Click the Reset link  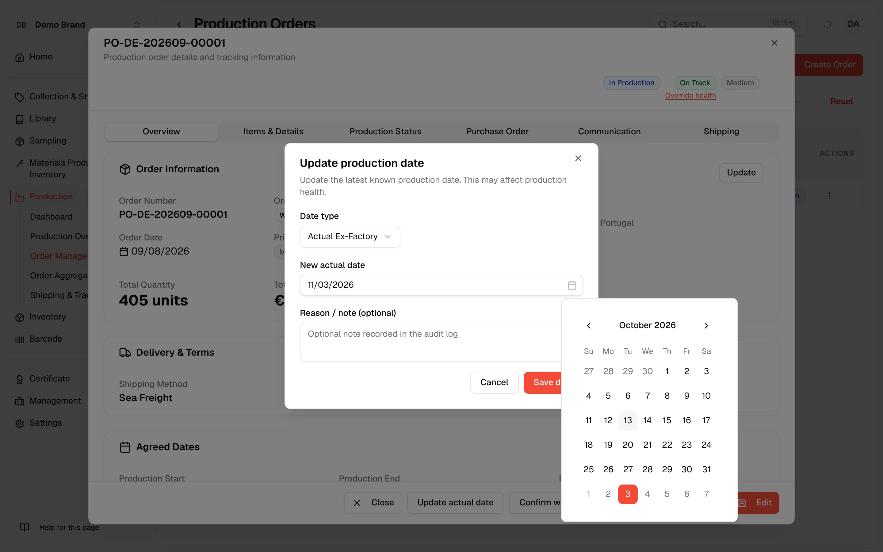click(x=841, y=102)
